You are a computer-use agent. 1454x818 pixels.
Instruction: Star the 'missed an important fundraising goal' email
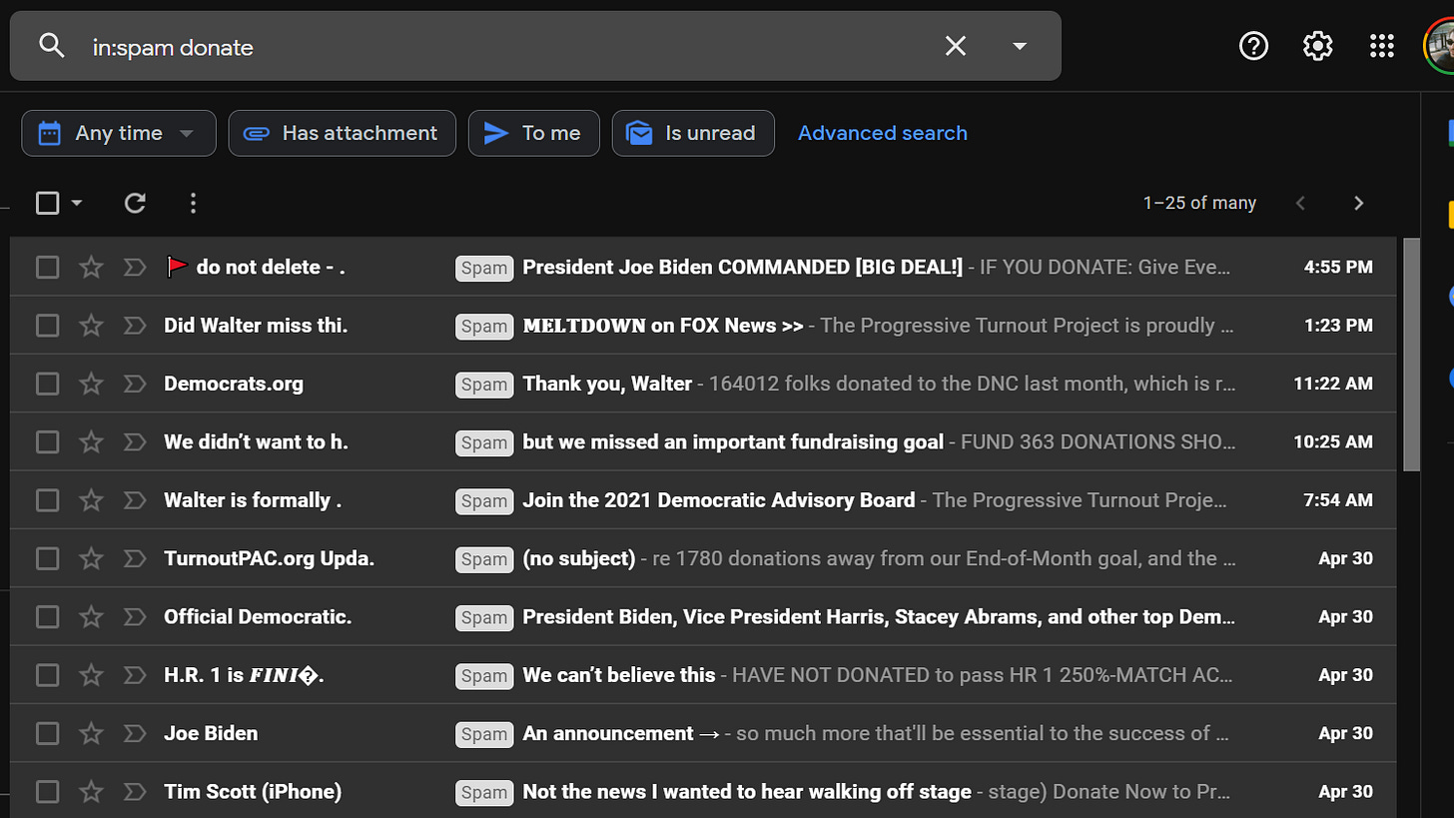click(x=91, y=440)
